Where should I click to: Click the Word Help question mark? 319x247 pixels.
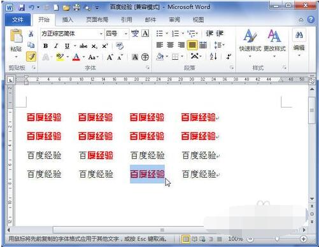click(x=311, y=20)
